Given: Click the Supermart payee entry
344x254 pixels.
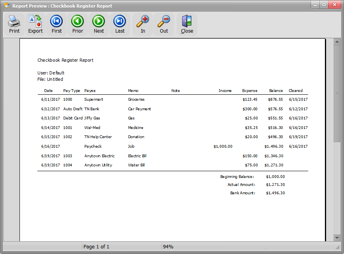Looking at the screenshot, I should tap(93, 100).
